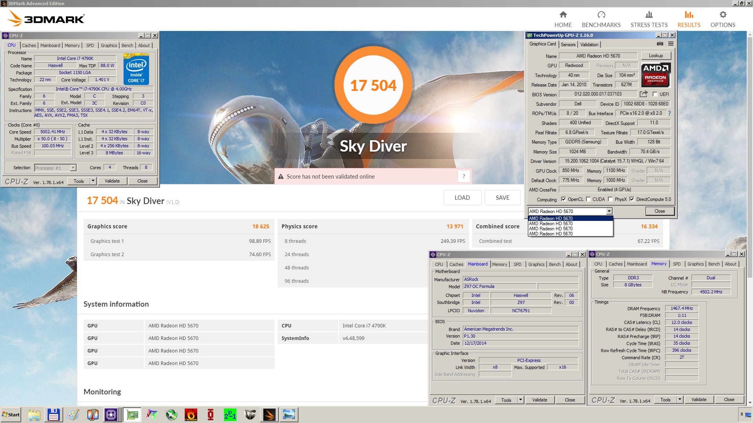
Task: Open the FurMark taskbar icon
Action: (x=191, y=415)
